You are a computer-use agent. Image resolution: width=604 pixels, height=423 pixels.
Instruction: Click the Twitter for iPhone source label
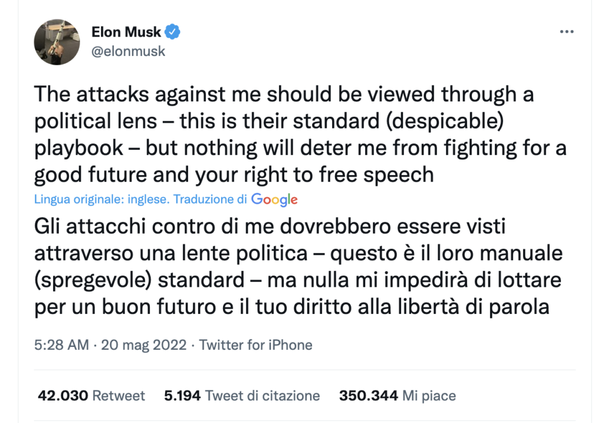pos(255,345)
